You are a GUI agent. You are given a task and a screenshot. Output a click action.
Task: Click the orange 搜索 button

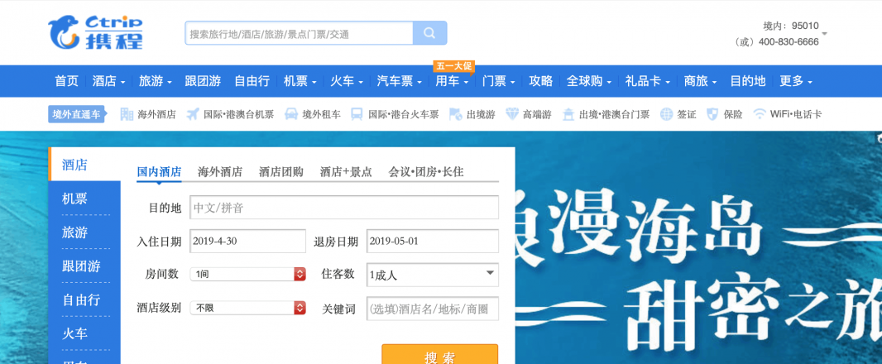tap(440, 354)
